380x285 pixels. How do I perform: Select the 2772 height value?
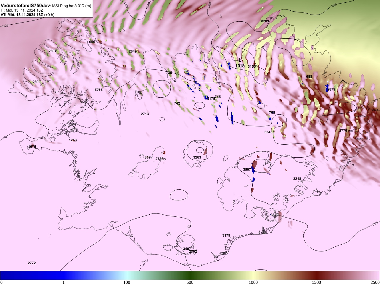point(32,263)
